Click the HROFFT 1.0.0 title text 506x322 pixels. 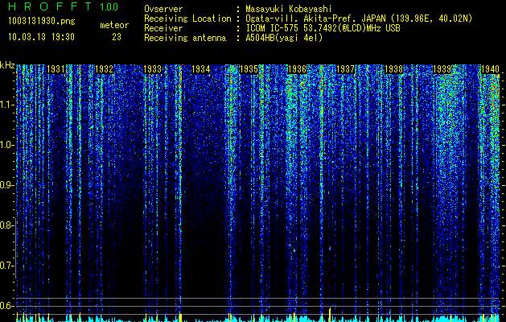64,6
